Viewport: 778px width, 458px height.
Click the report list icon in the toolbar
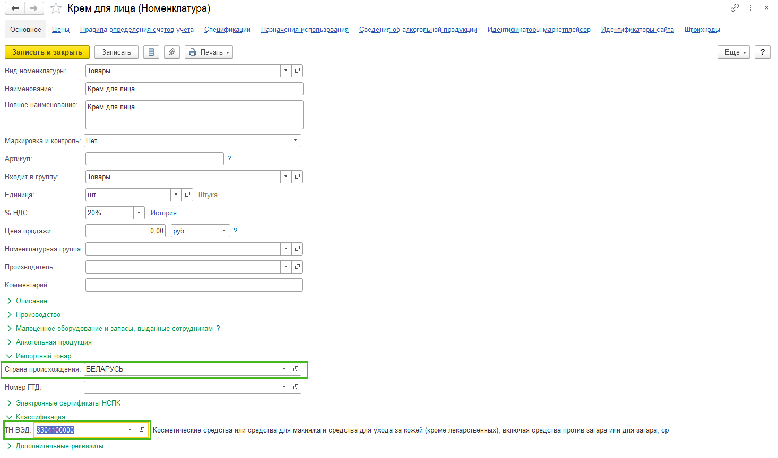(x=151, y=52)
